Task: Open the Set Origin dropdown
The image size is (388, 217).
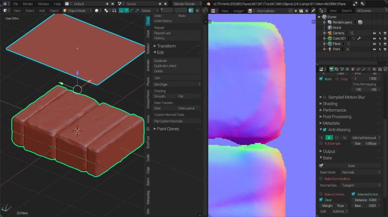Action: [x=177, y=84]
